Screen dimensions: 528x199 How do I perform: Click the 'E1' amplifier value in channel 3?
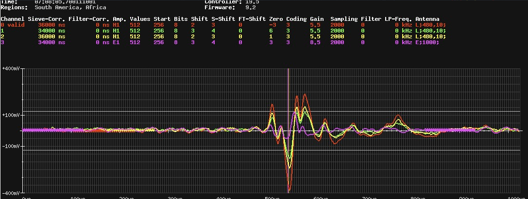pos(116,42)
